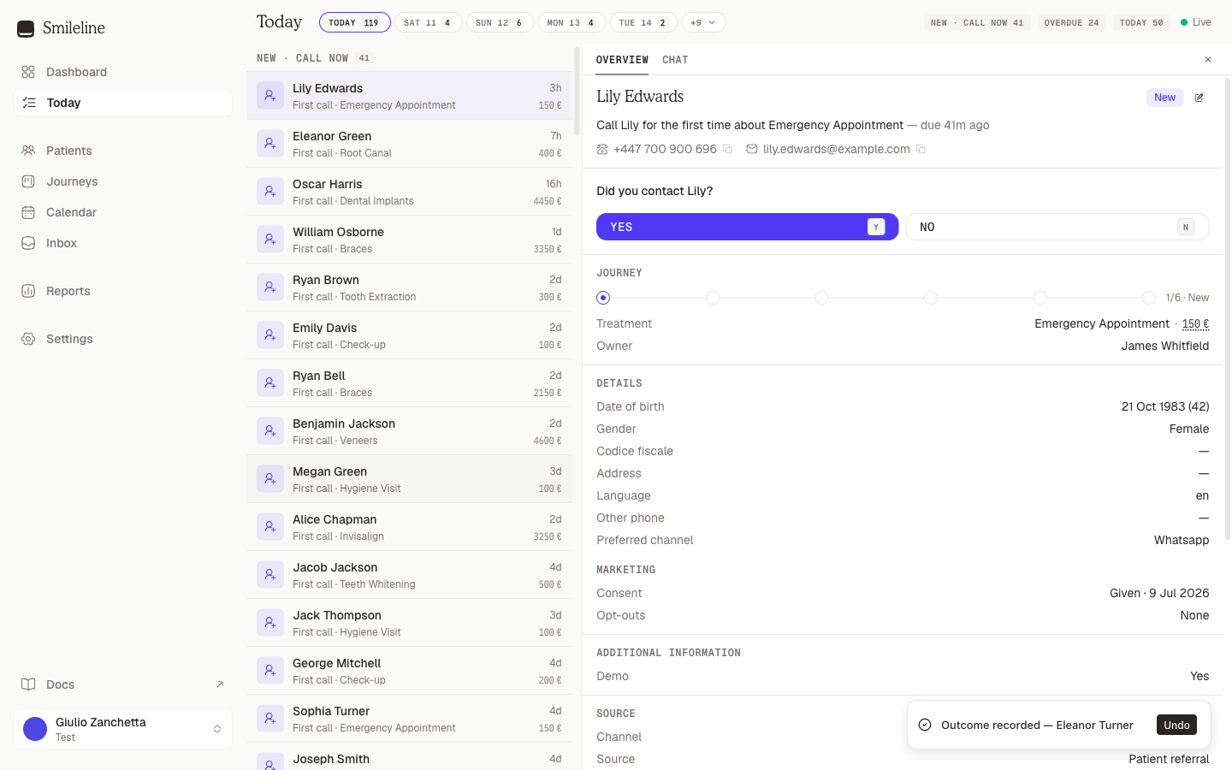Image resolution: width=1232 pixels, height=770 pixels.
Task: Expand the +9 more days dropdown
Action: pos(704,22)
